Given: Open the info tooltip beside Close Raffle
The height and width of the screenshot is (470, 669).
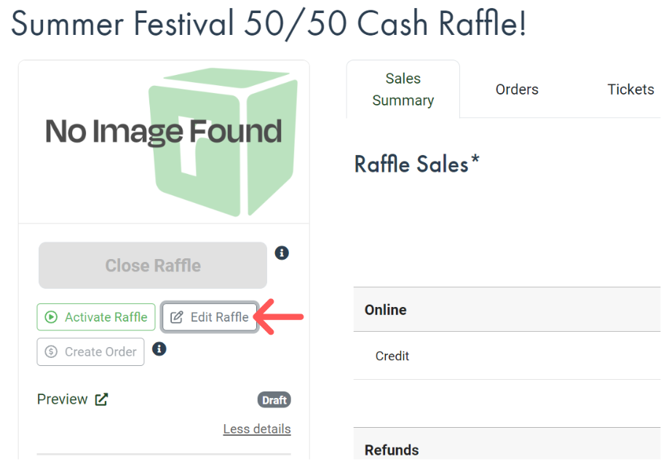Looking at the screenshot, I should (282, 252).
